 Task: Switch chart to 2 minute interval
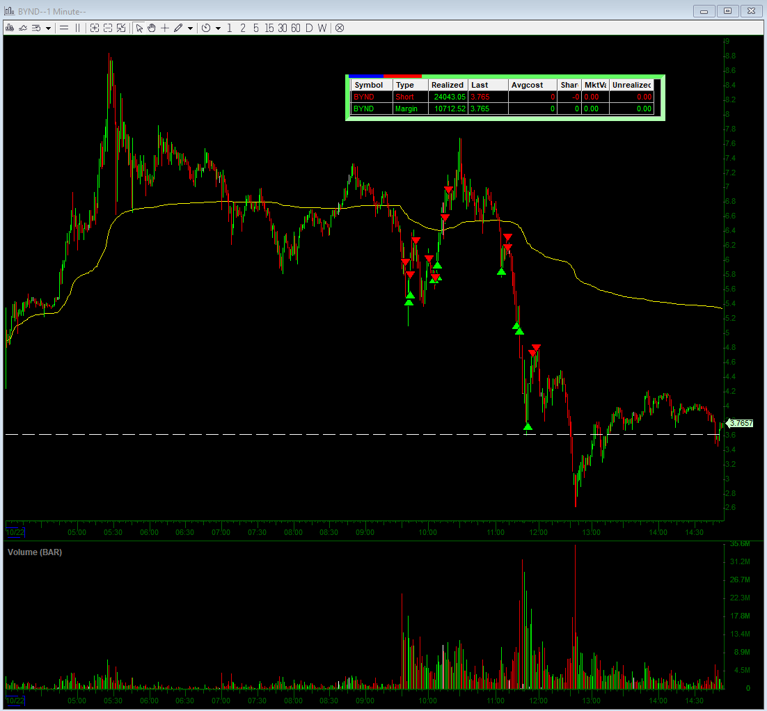point(243,28)
